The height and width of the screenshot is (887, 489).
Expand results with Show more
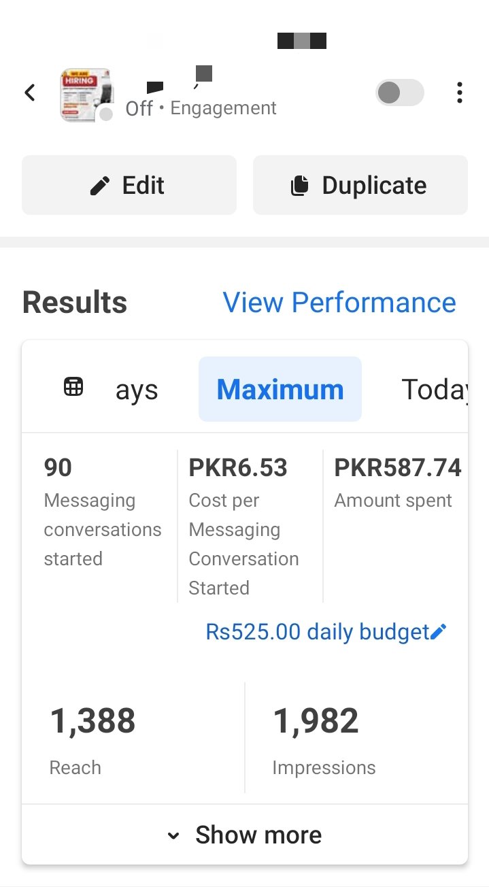coord(245,835)
